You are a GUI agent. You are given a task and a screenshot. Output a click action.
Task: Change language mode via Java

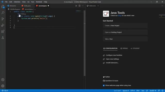(143, 91)
